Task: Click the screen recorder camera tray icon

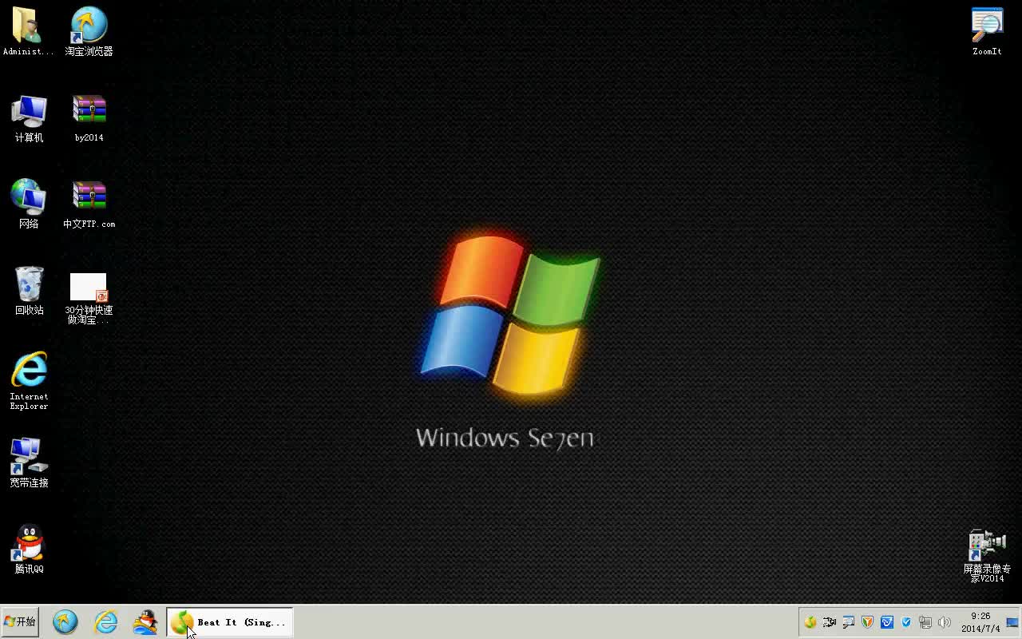Action: pyautogui.click(x=830, y=622)
